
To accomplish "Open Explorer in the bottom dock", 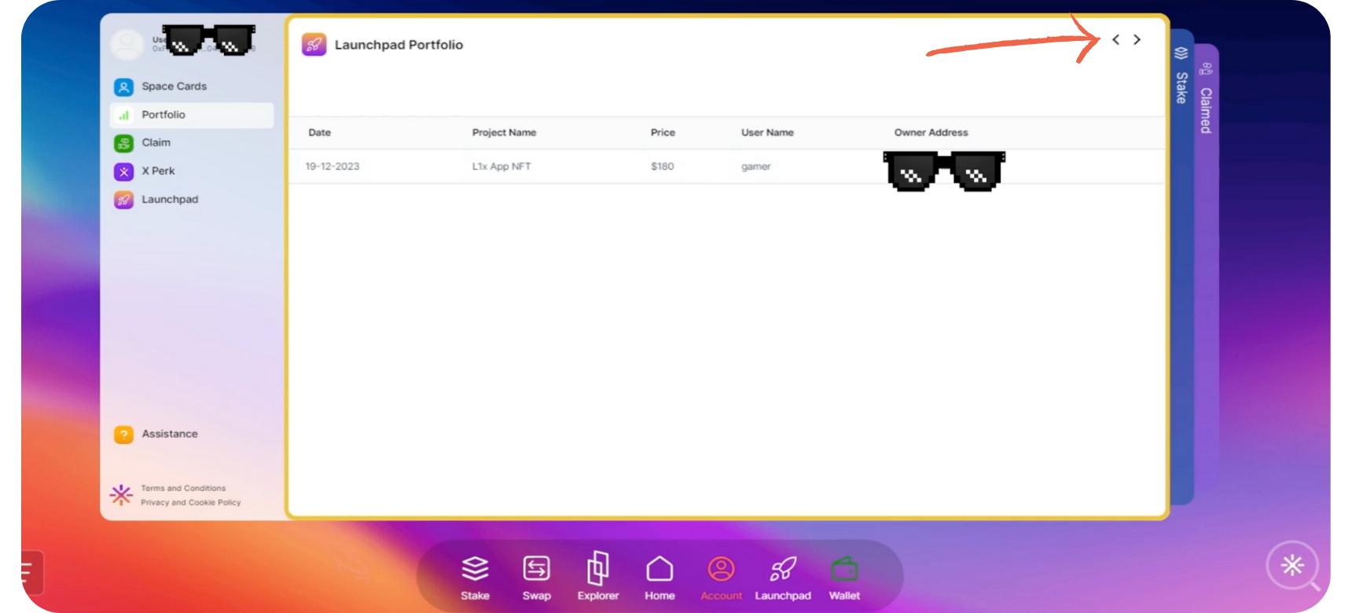I will pyautogui.click(x=598, y=576).
